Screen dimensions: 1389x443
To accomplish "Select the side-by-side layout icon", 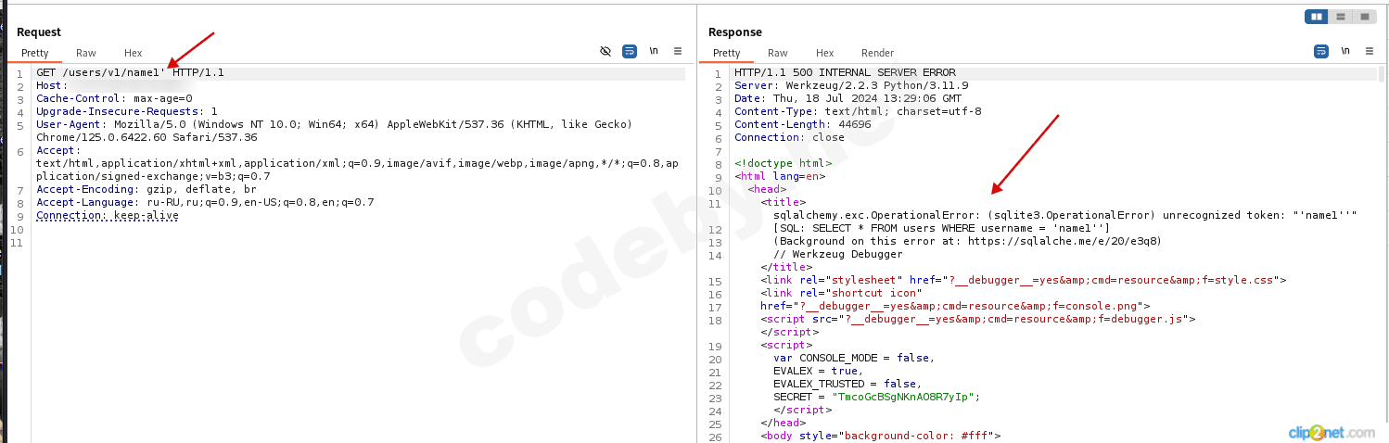I will click(x=1317, y=17).
